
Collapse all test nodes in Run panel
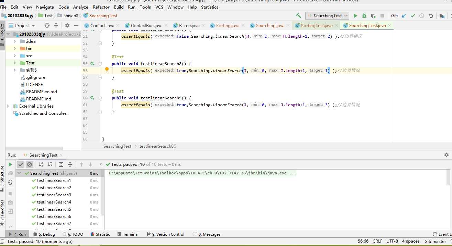70,164
